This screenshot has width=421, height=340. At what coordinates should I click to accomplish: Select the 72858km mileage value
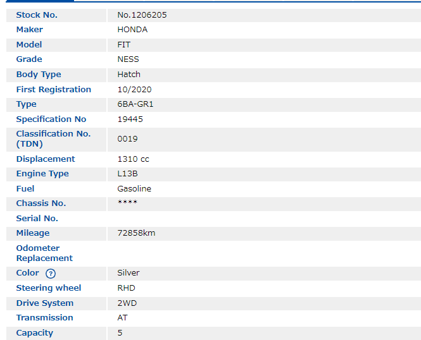tap(136, 233)
